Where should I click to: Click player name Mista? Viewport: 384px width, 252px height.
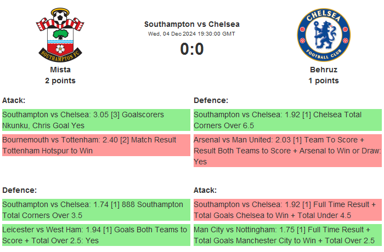(x=60, y=70)
